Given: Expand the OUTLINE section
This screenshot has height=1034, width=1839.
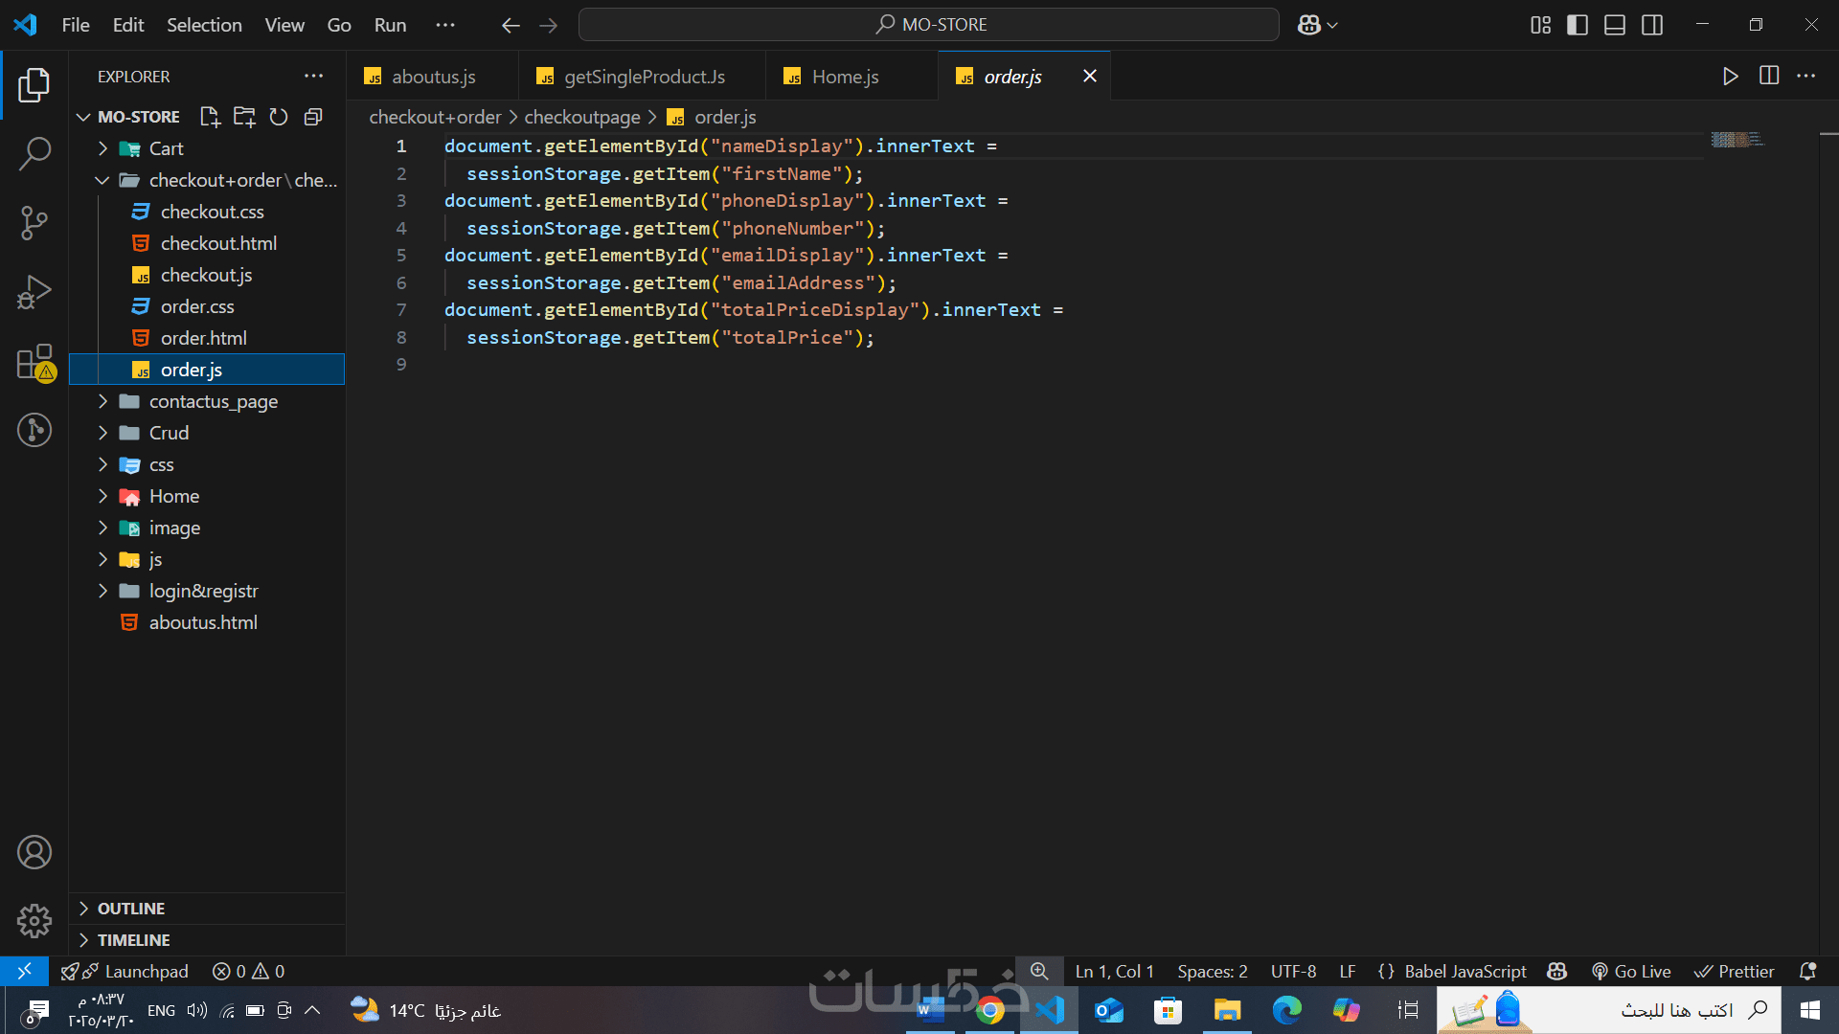Looking at the screenshot, I should (131, 909).
